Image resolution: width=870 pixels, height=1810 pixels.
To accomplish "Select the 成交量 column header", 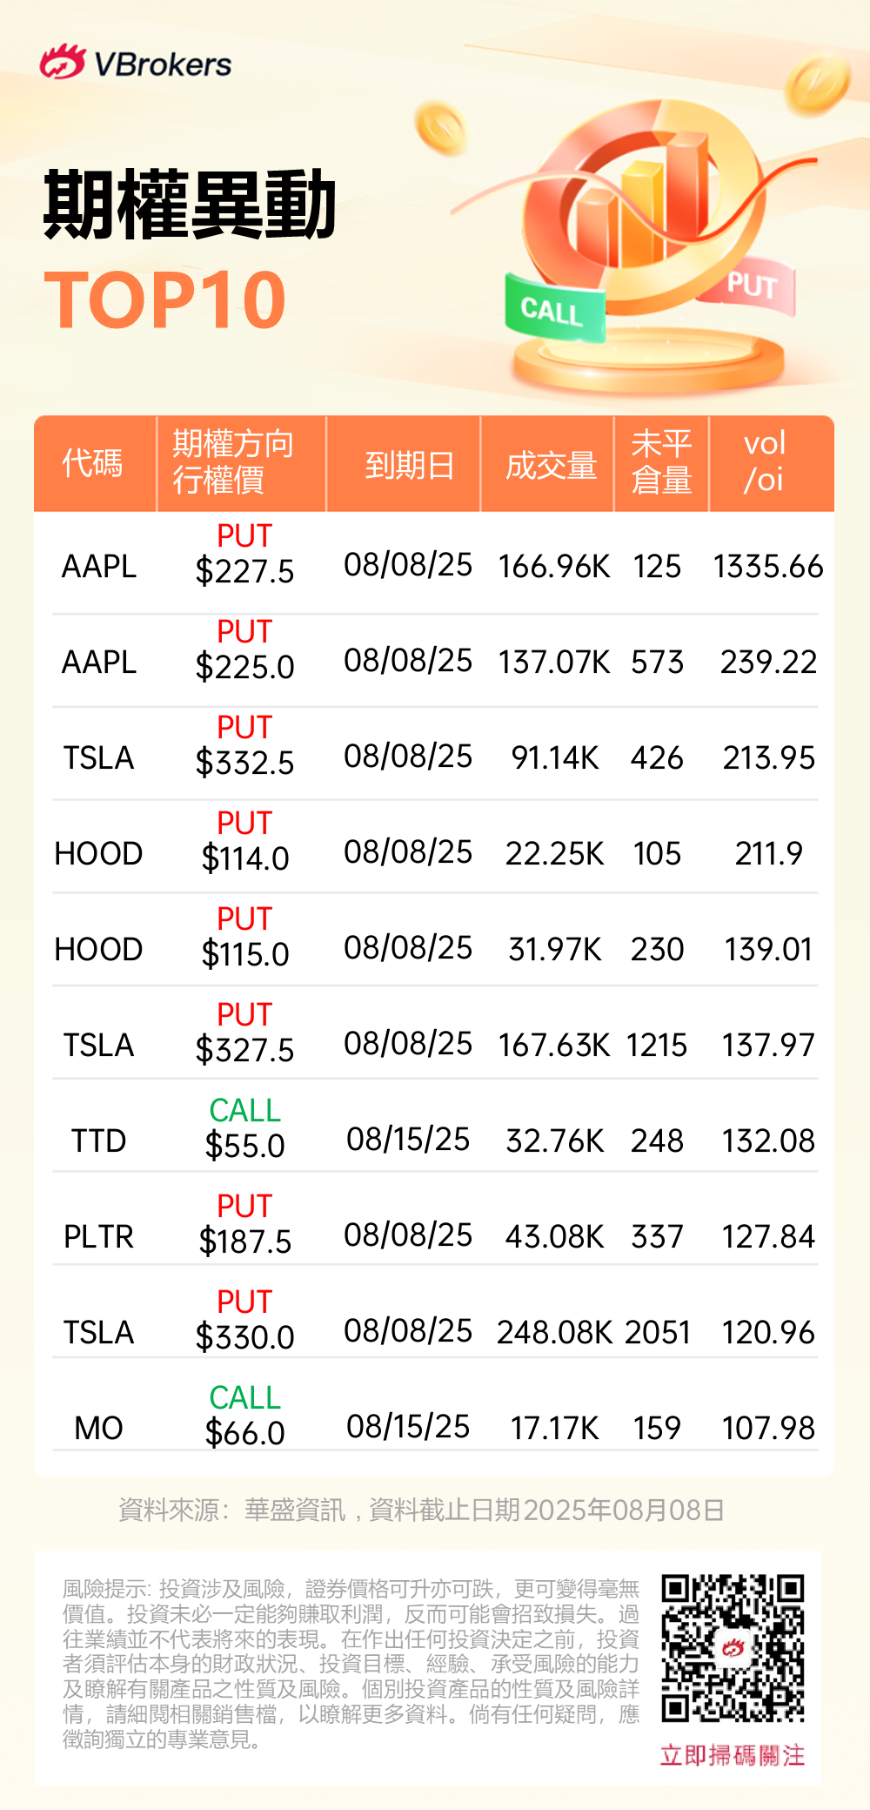I will pos(551,465).
